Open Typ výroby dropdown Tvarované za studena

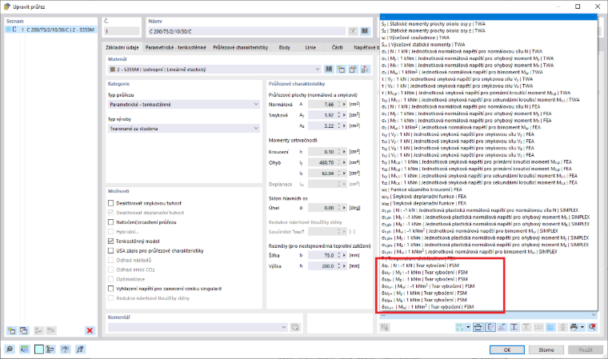click(x=184, y=128)
